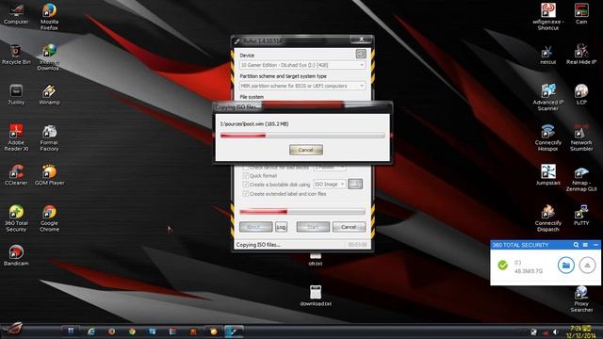This screenshot has height=339, width=603.
Task: Click search icon in 360 Total Security widget
Action: click(x=576, y=245)
